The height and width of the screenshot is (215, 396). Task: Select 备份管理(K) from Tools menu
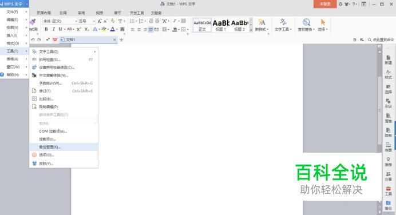click(64, 147)
